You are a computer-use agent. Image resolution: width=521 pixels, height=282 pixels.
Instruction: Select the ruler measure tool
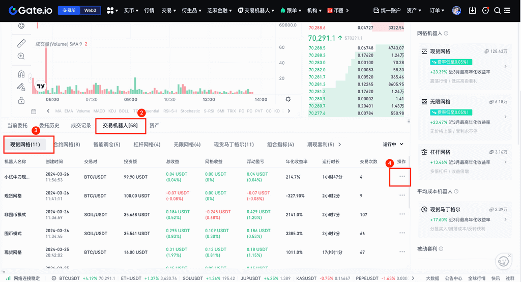pos(21,43)
